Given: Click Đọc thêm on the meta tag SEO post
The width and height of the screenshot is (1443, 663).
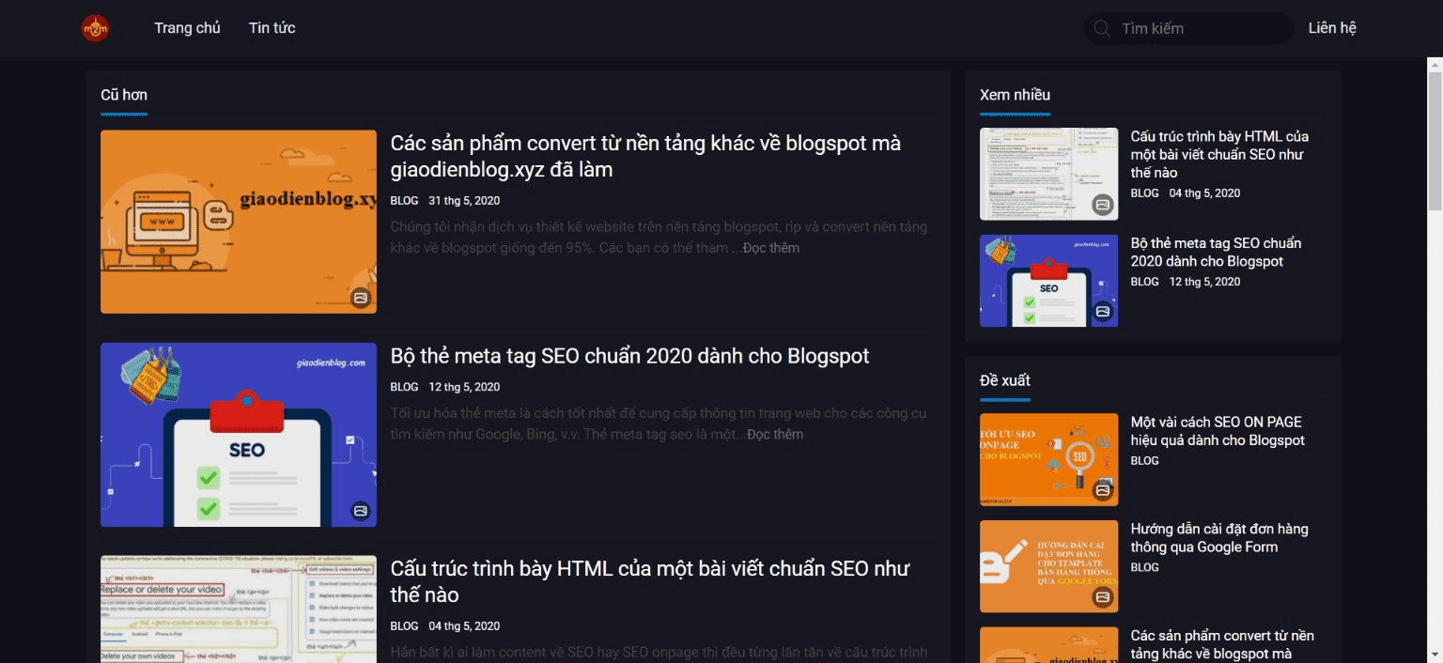Looking at the screenshot, I should click(x=775, y=434).
